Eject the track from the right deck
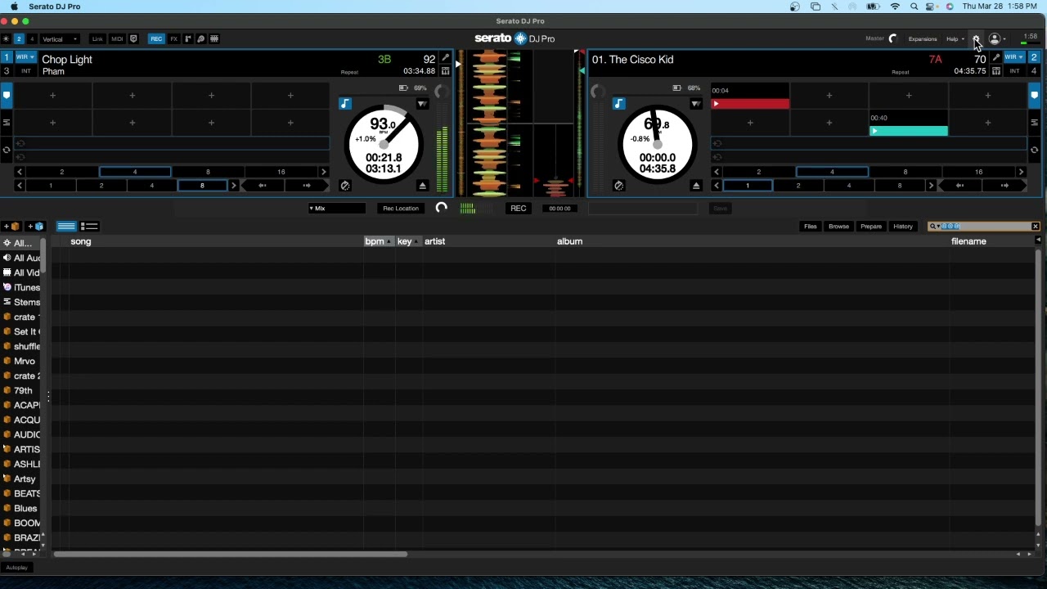 pos(696,186)
